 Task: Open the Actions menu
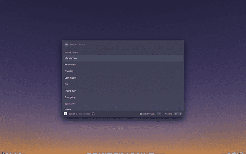[168, 114]
